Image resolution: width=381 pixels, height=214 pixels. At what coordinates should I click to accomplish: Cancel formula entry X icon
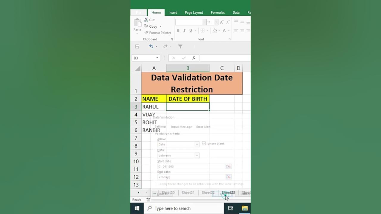click(x=174, y=58)
